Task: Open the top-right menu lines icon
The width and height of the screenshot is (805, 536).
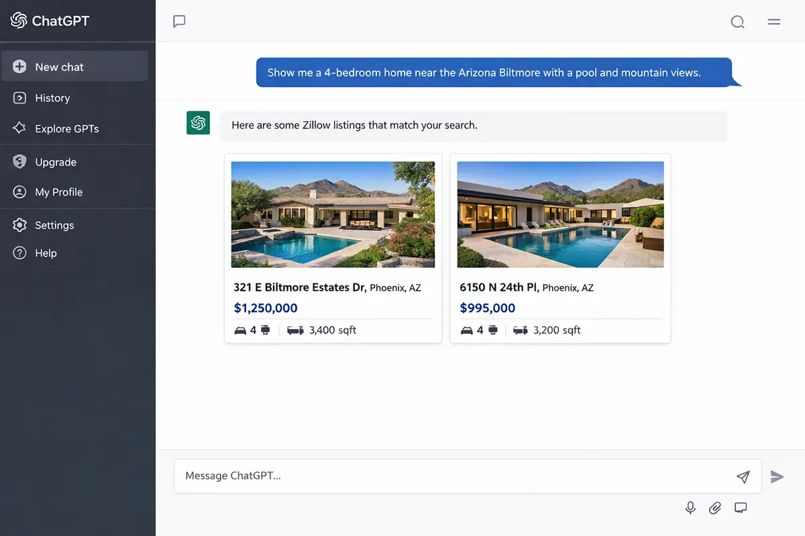Action: [x=774, y=21]
